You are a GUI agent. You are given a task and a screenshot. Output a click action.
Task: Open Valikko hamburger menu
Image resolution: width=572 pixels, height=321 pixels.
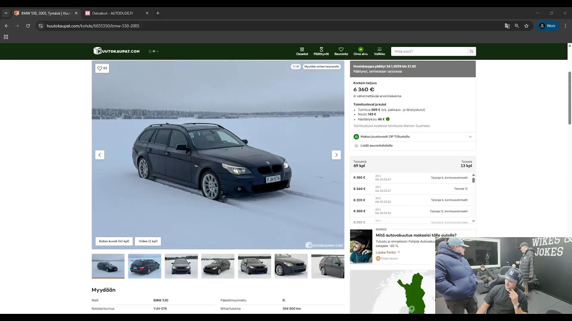click(379, 51)
